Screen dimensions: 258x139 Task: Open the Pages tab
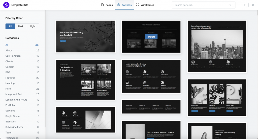(x=107, y=5)
